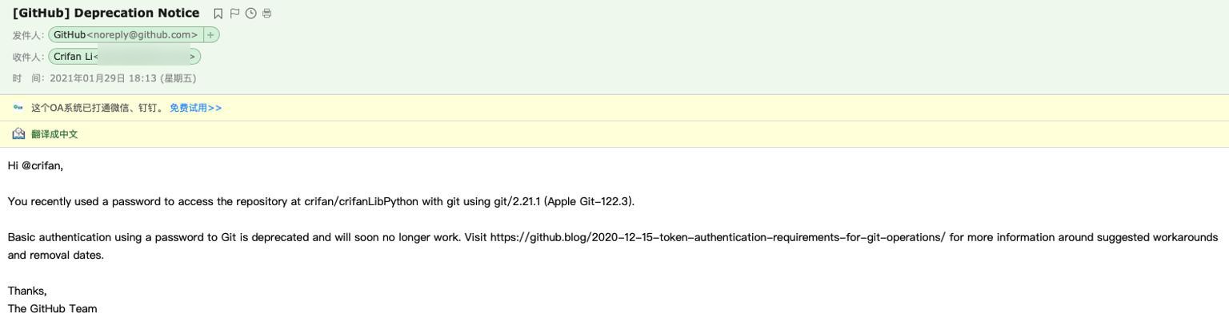Click the 发件人 sender label

[28, 35]
